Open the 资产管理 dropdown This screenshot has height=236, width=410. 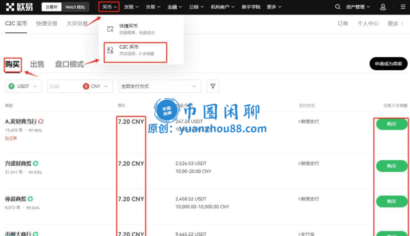pos(358,7)
